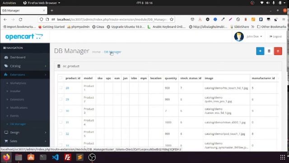This screenshot has height=163, width=289.
Task: Open Ubuntu Software in the dock
Action: 31,158
